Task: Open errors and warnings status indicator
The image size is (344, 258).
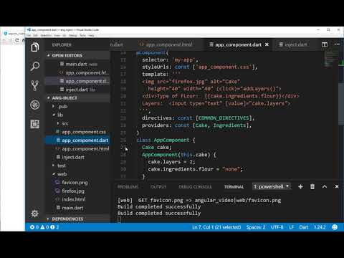Action: [44, 227]
